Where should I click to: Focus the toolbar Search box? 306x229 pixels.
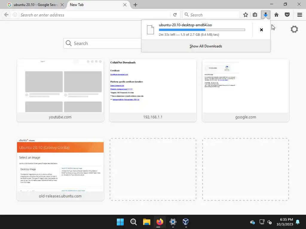pos(211,15)
